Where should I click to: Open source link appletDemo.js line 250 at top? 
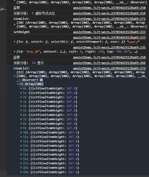coord(109,8)
